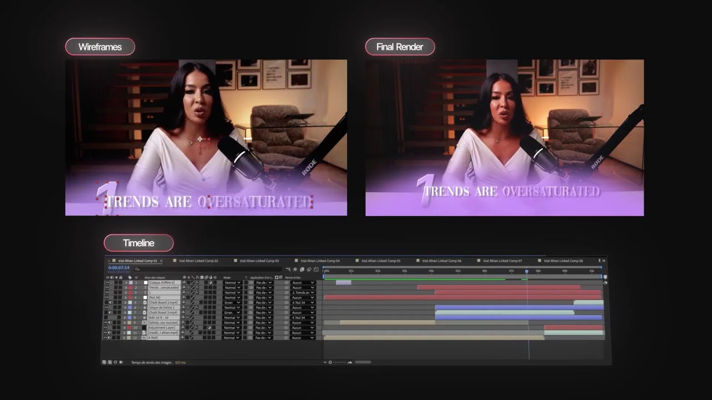Expand layer 1 Calque d'effets 6 properties
Screen dimensions: 712x400
tap(126, 282)
